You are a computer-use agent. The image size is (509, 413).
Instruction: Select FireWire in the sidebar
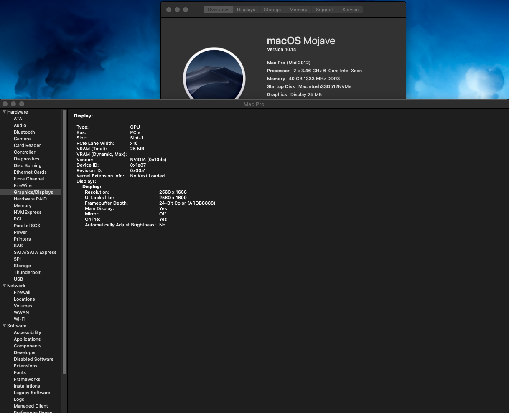(x=23, y=185)
